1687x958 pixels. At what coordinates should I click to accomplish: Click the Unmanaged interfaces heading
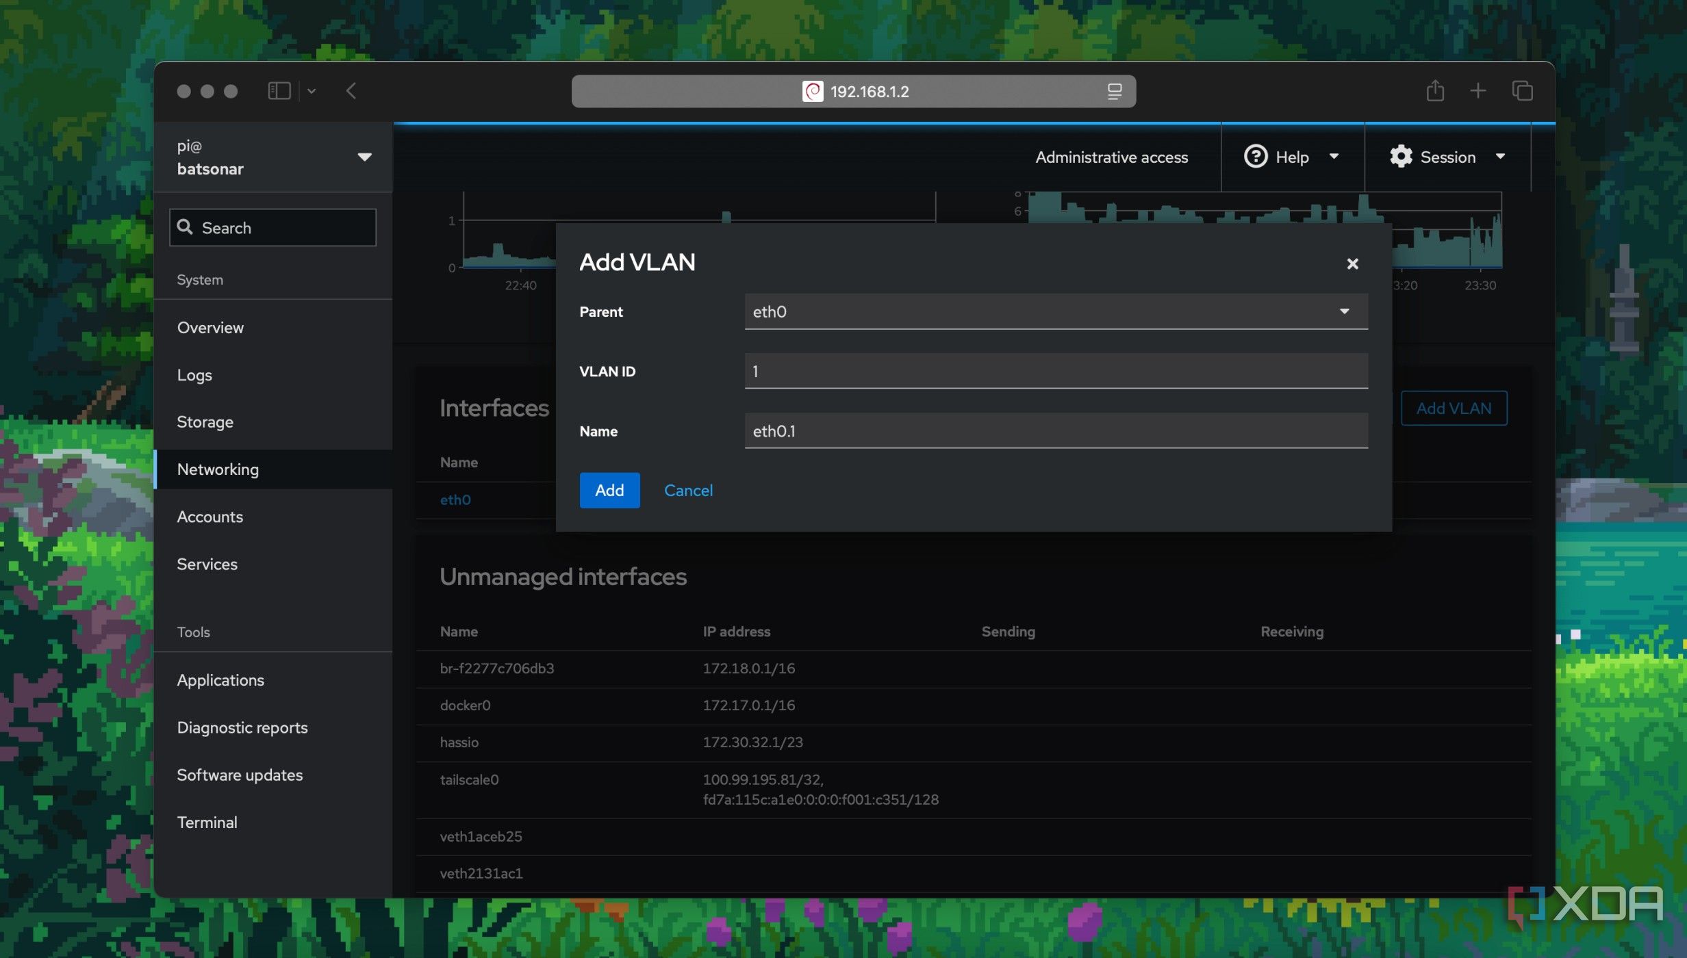pyautogui.click(x=563, y=576)
